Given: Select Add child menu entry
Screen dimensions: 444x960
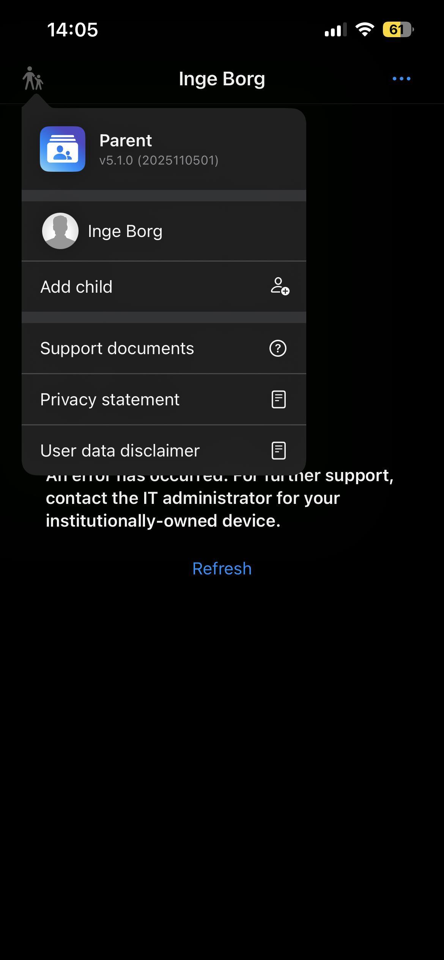Looking at the screenshot, I should click(x=164, y=287).
